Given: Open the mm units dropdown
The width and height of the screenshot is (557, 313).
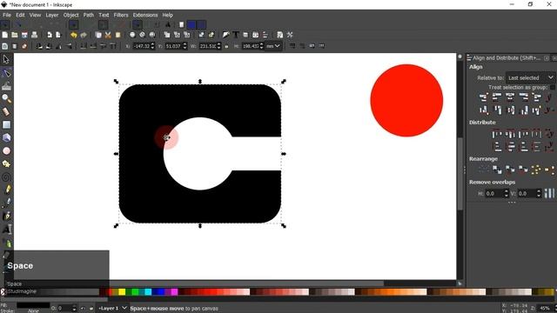Looking at the screenshot, I should pyautogui.click(x=273, y=46).
